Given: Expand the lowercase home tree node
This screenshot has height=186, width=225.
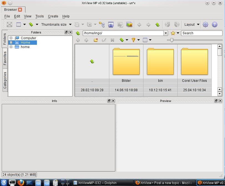Looking at the screenshot, I should point(11,47).
